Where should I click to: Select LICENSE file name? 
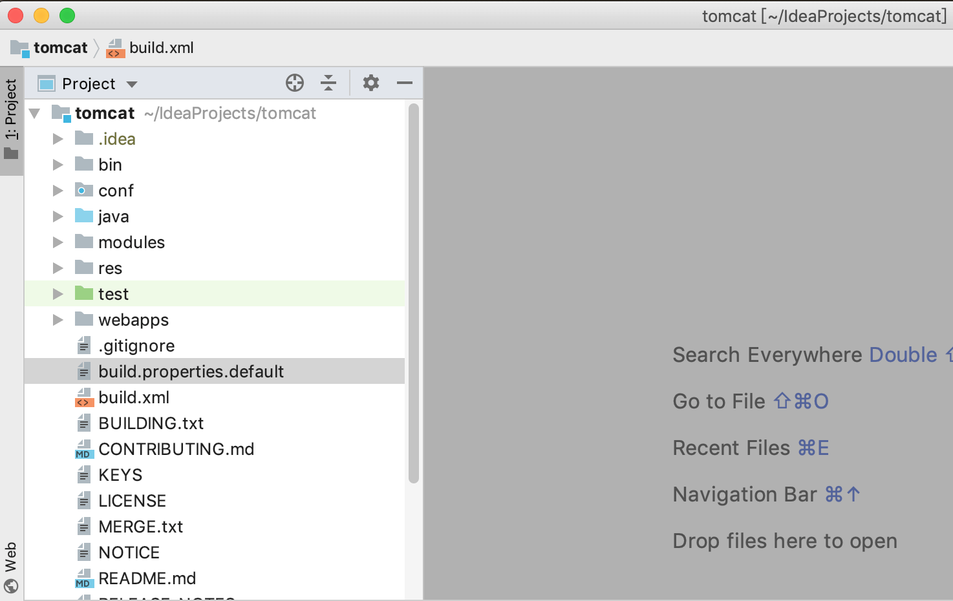[133, 501]
